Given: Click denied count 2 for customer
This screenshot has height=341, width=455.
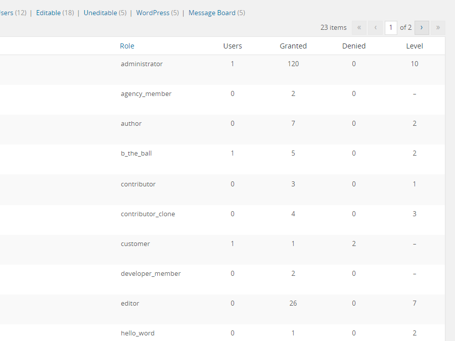Looking at the screenshot, I should pyautogui.click(x=354, y=244).
